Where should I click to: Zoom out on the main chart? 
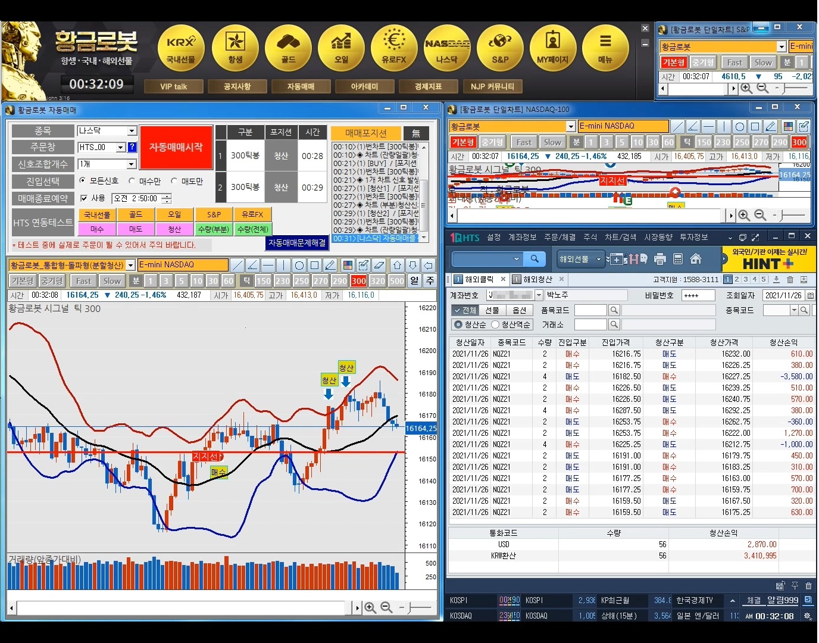(386, 607)
